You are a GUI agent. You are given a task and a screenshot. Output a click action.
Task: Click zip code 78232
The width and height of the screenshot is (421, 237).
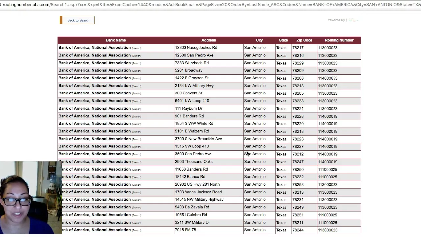[298, 177]
